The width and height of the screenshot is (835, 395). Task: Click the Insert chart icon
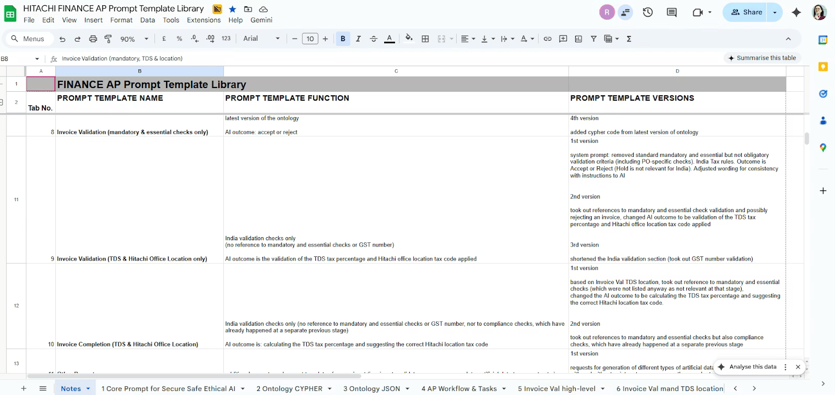point(578,39)
